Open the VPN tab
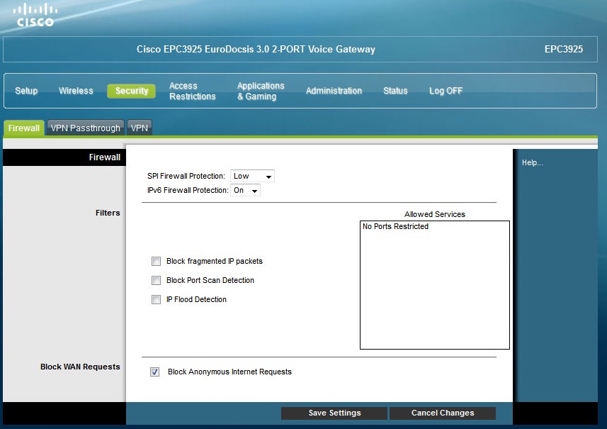Image resolution: width=607 pixels, height=429 pixels. click(x=140, y=128)
